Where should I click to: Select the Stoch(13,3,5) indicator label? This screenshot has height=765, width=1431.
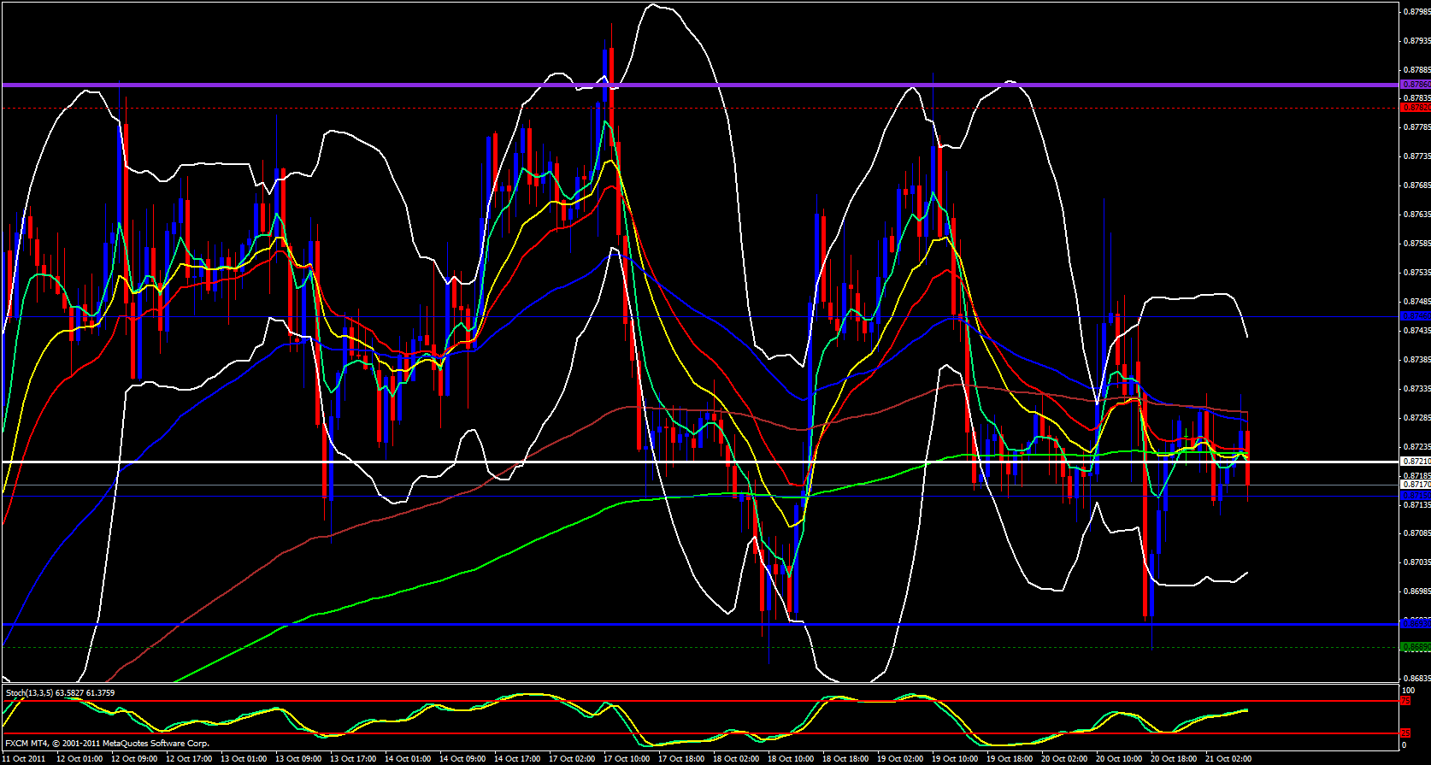(60, 693)
